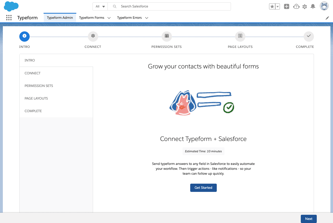Select PERMISSION SETS in the side list

(56, 86)
